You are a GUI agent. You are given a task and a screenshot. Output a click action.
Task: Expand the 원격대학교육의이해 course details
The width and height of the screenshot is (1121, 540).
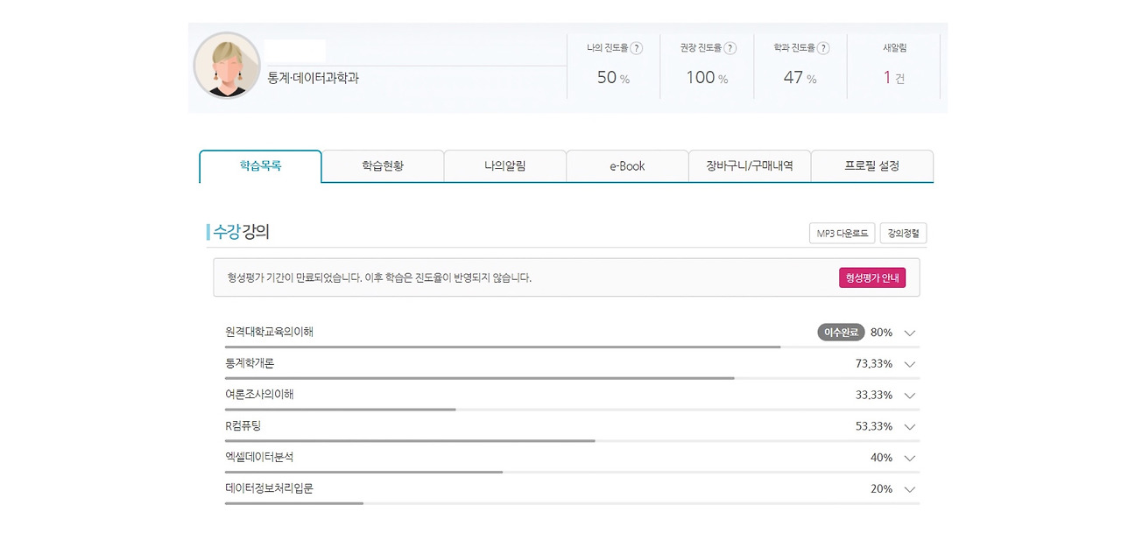[x=909, y=333]
